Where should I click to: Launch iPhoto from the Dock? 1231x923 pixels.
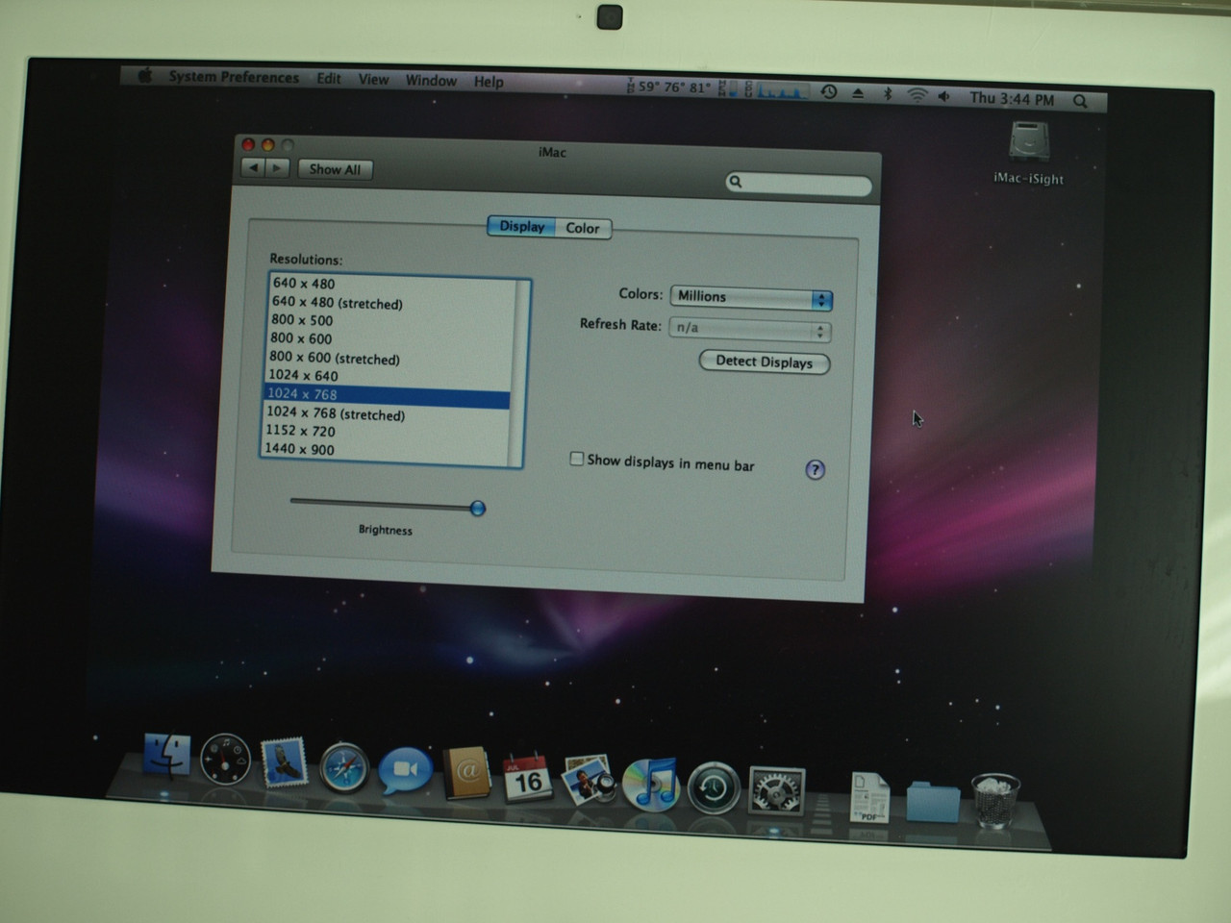589,780
